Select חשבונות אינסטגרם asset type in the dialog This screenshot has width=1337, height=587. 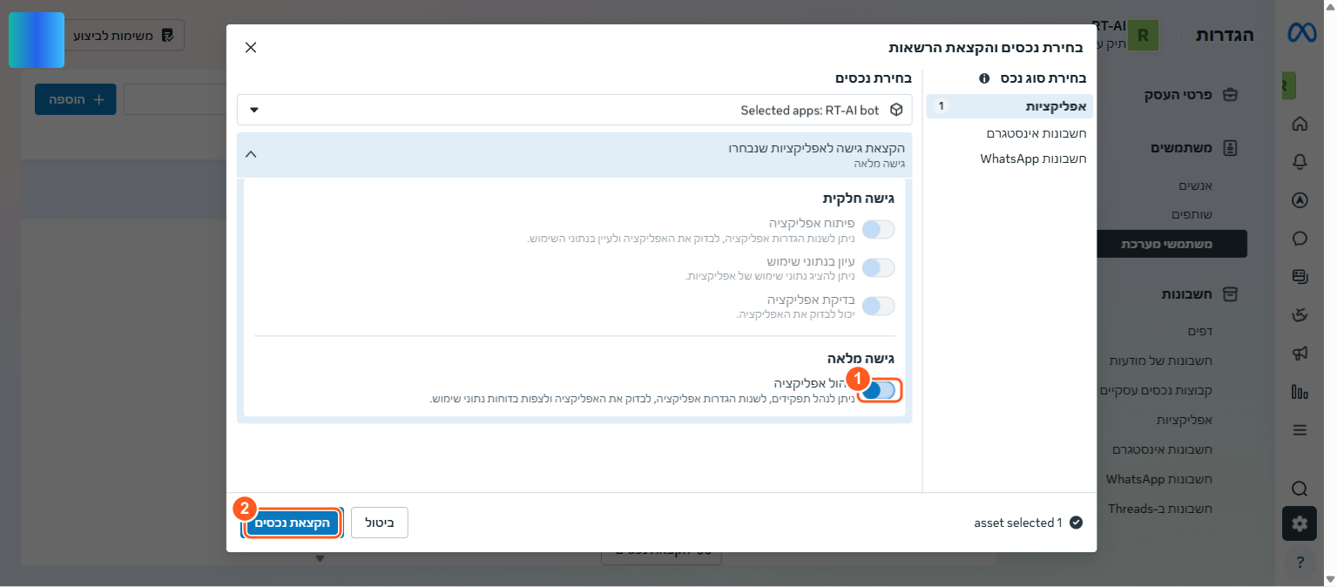[x=1037, y=133]
